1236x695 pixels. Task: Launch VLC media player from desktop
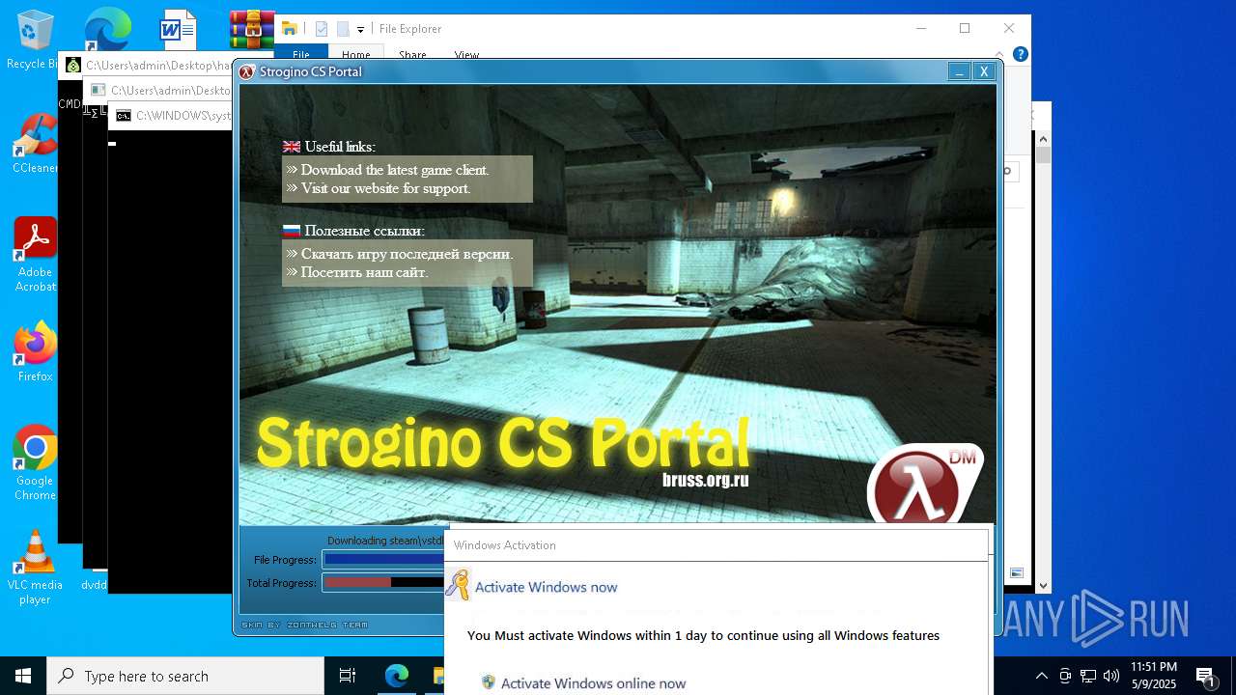[x=35, y=568]
